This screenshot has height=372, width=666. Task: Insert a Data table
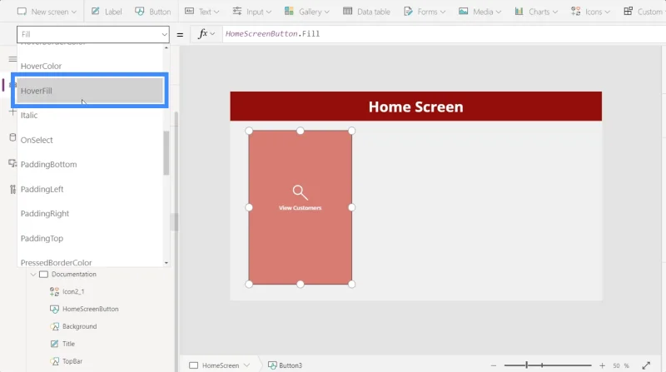pos(366,12)
